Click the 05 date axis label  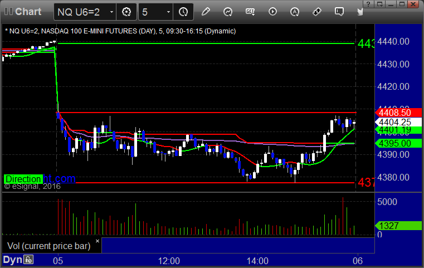pos(58,261)
